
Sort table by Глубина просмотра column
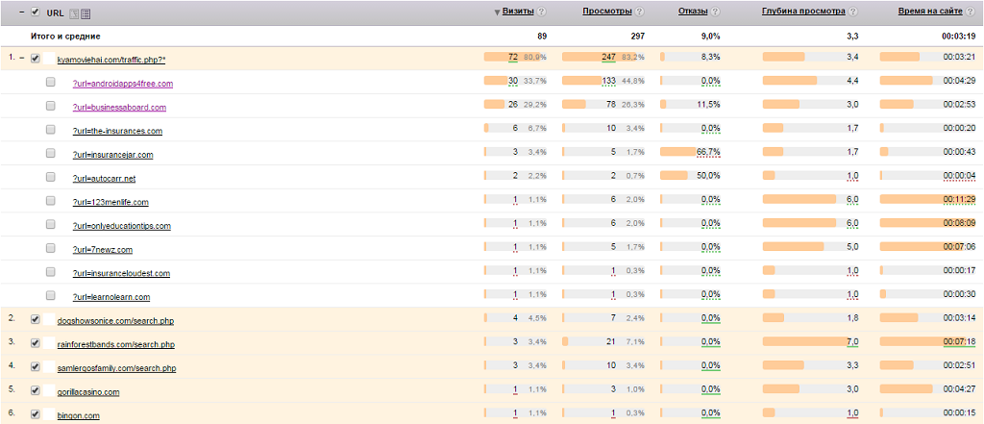(804, 12)
